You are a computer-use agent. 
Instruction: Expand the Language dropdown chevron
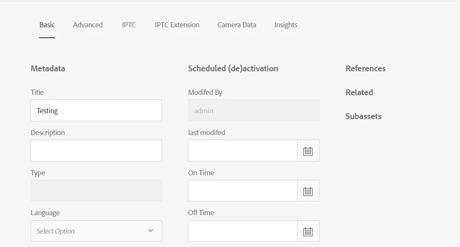pos(151,231)
